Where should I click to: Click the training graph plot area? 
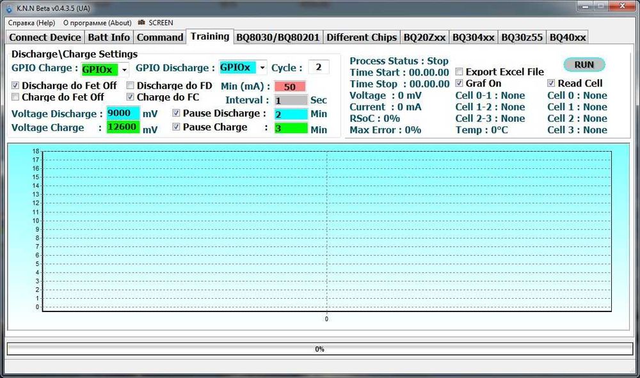(x=326, y=231)
